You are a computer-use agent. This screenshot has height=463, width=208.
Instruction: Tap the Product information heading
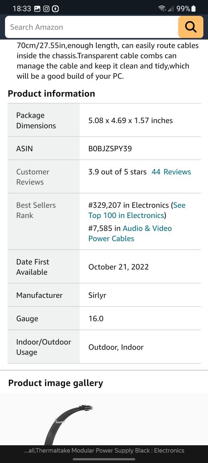point(51,93)
